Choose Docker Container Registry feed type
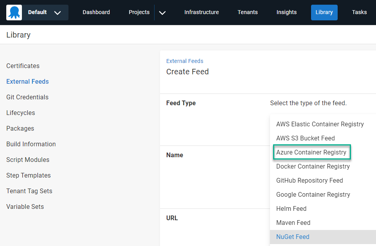376x246 pixels. coord(313,166)
